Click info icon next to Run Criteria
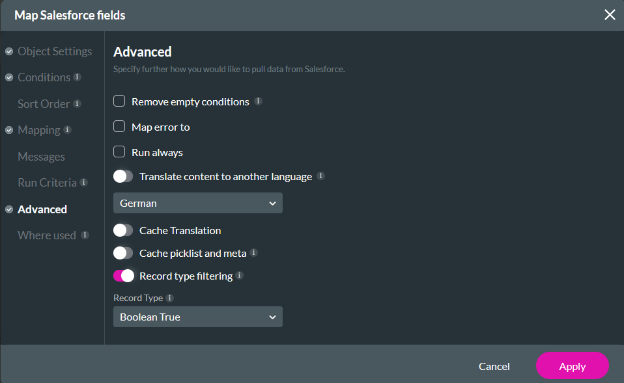 [x=83, y=182]
